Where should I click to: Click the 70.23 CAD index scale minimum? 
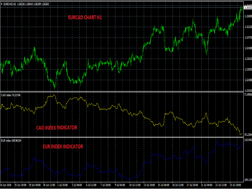(248, 135)
